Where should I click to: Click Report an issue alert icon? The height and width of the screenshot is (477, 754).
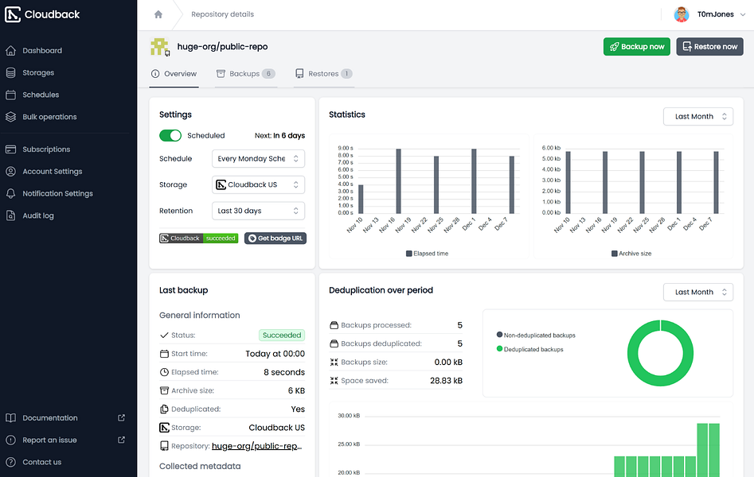[x=10, y=440]
